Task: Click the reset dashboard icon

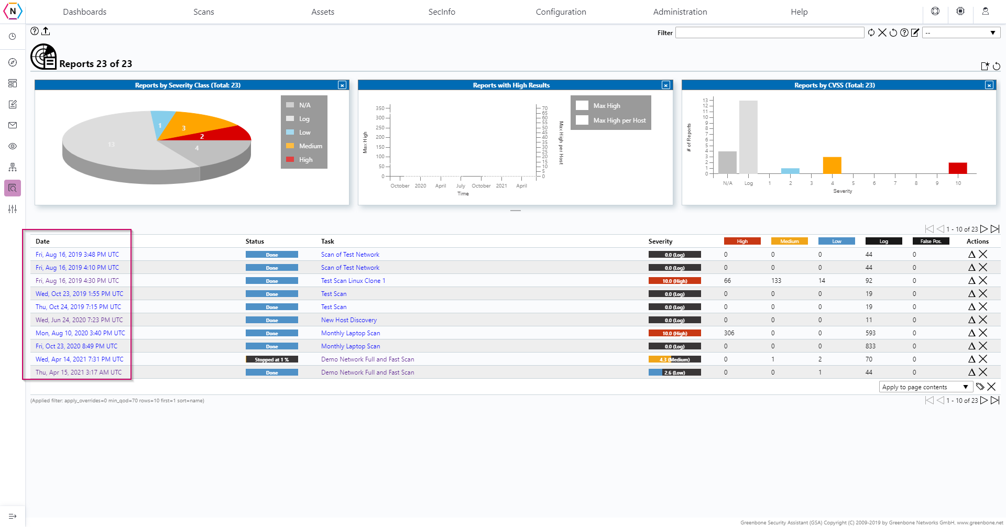Action: click(997, 66)
